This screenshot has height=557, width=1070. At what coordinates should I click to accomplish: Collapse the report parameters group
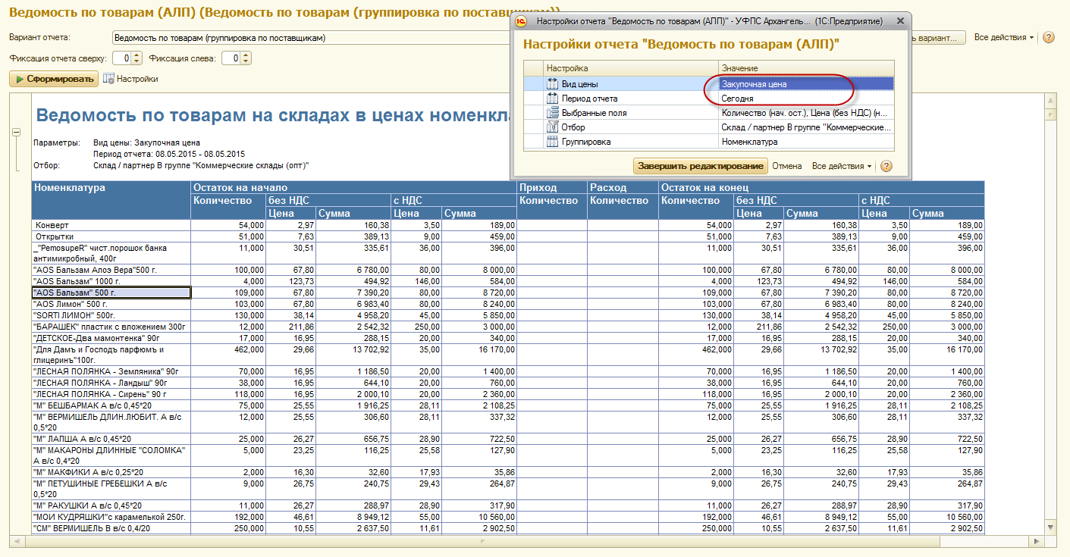[x=16, y=132]
